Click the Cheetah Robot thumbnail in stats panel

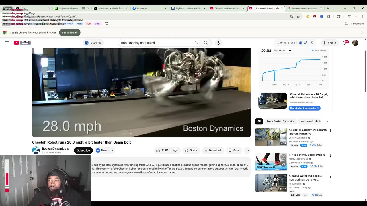point(273,101)
